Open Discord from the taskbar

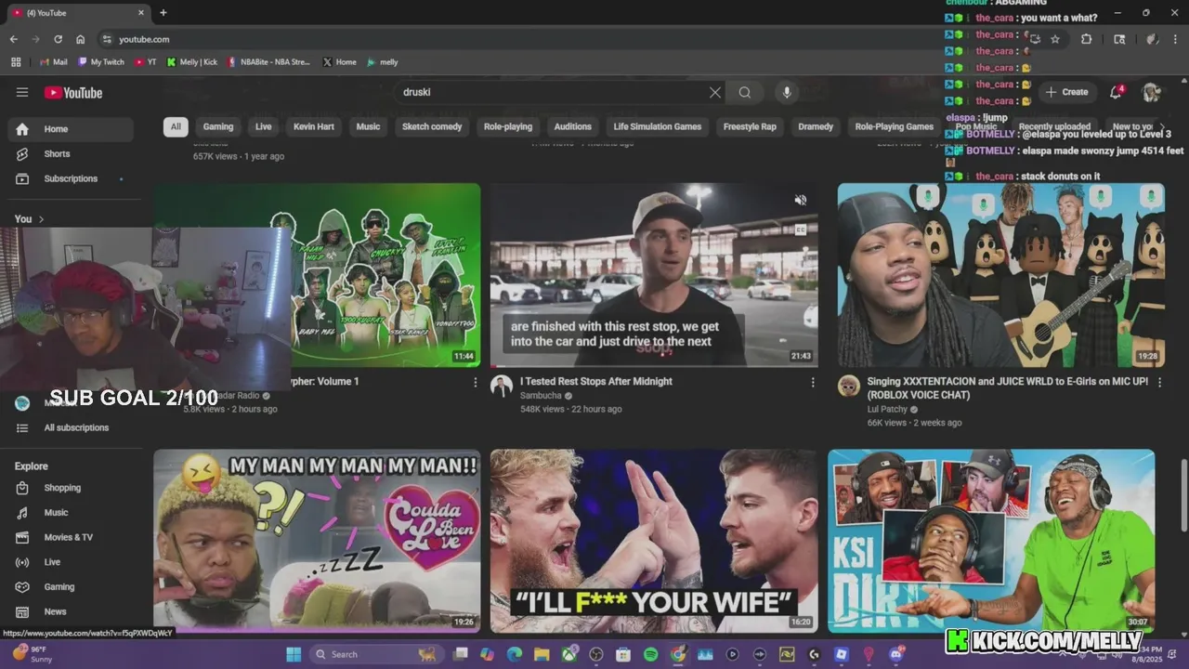(x=896, y=654)
